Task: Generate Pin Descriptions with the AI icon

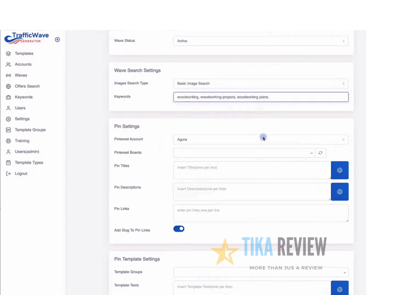Action: [339, 192]
